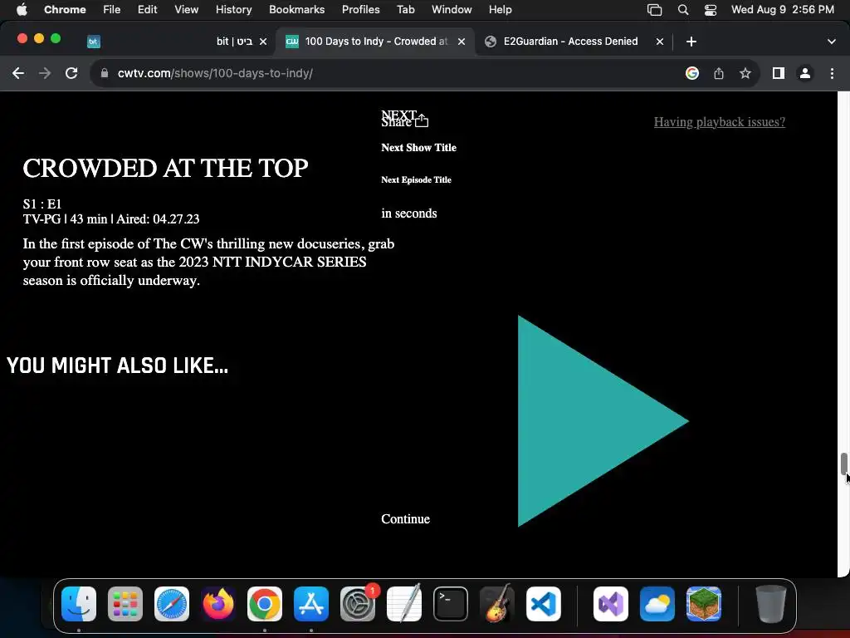Open Visual Studio from the Dock
The image size is (850, 638).
[x=611, y=604]
